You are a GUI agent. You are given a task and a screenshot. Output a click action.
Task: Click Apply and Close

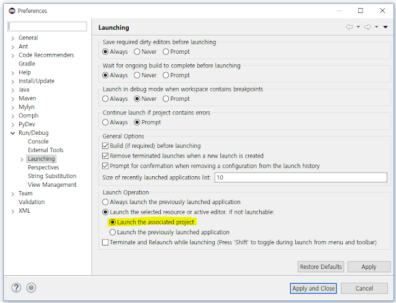314,288
